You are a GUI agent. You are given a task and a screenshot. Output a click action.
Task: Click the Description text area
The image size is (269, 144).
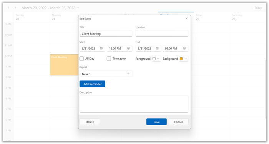pos(134,104)
